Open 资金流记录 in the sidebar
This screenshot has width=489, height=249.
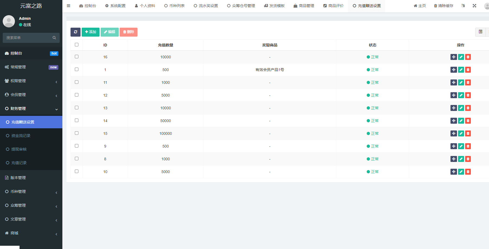point(21,136)
